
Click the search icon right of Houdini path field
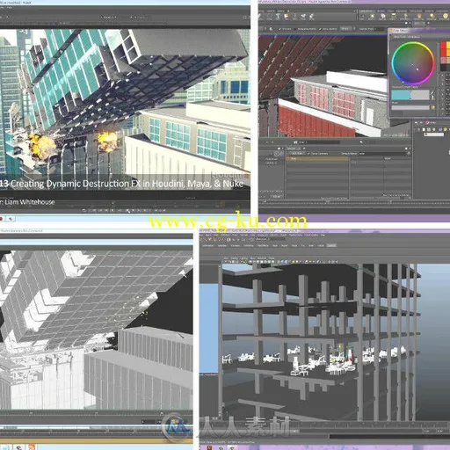point(361,142)
